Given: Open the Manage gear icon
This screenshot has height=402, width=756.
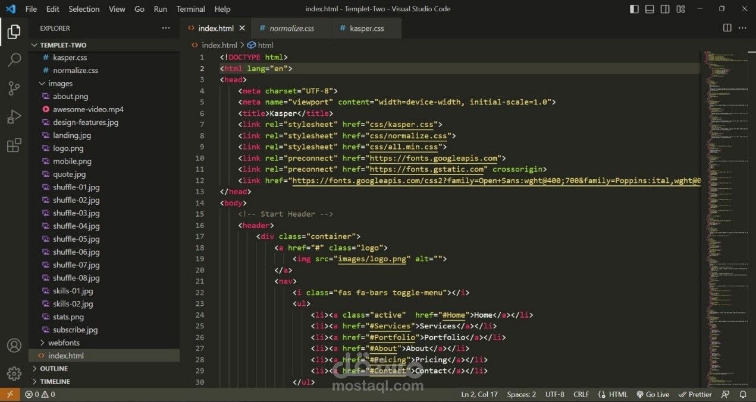Looking at the screenshot, I should [14, 373].
